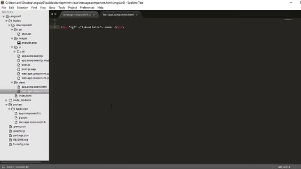
Task: Collapse the js folder
Action: click(12, 47)
